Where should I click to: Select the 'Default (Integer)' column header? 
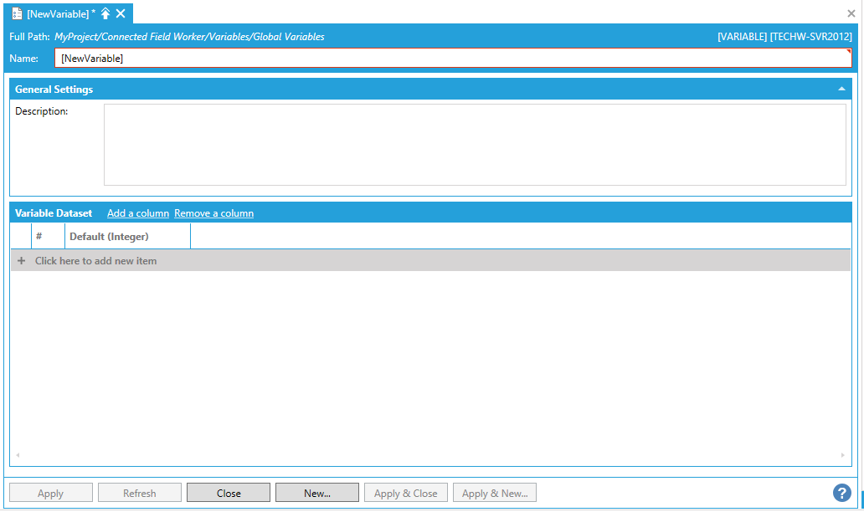127,237
